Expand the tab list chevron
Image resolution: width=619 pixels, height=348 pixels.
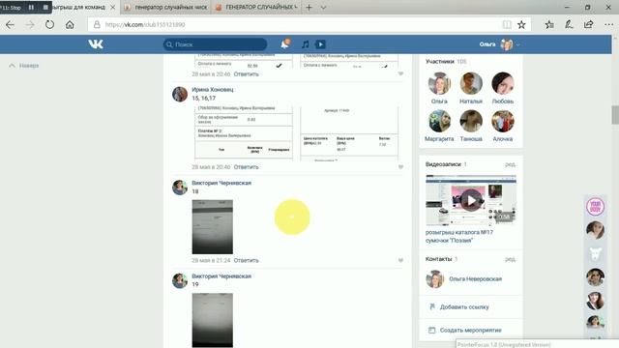point(323,7)
